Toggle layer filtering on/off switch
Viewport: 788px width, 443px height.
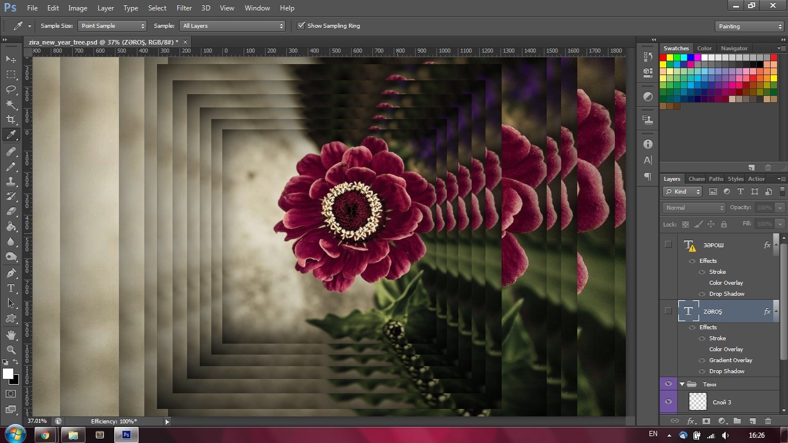point(783,191)
